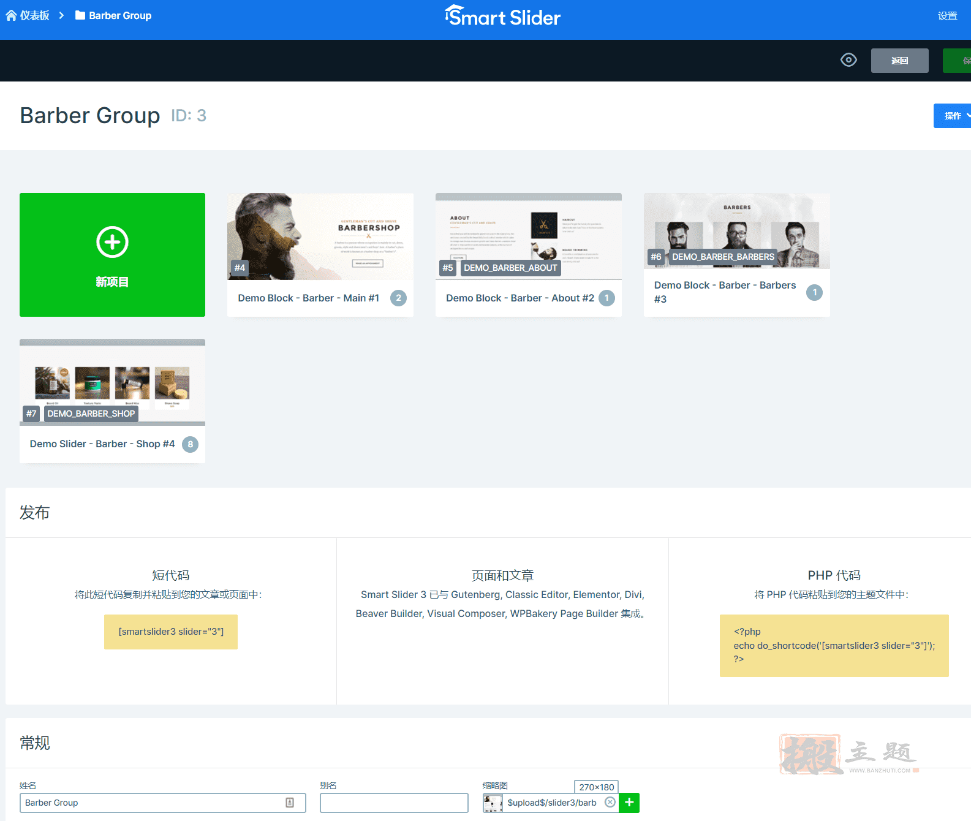
Task: Click the 常规 general section heading
Action: [x=34, y=743]
